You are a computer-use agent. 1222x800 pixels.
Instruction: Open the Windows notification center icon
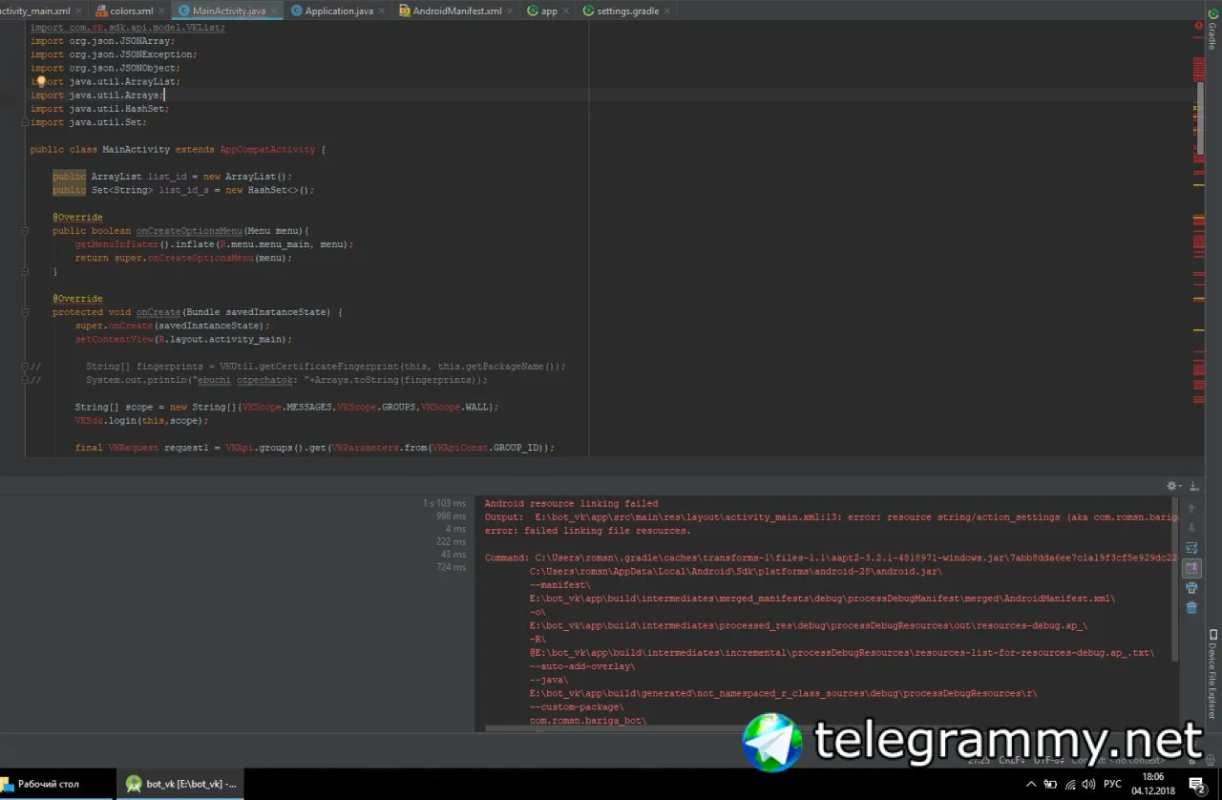coord(1198,784)
